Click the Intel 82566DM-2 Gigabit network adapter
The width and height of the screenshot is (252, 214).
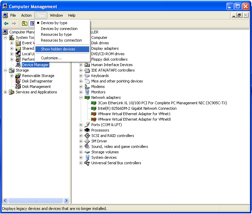137,108
